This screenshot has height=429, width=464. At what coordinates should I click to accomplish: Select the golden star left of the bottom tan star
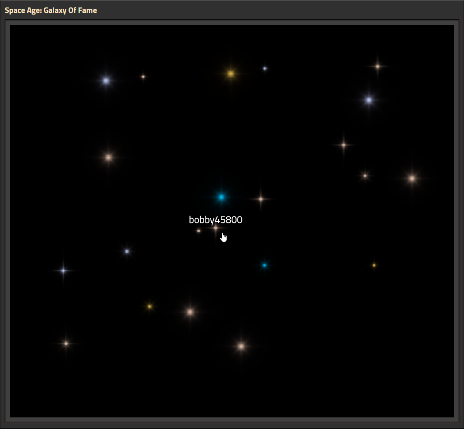(x=150, y=306)
